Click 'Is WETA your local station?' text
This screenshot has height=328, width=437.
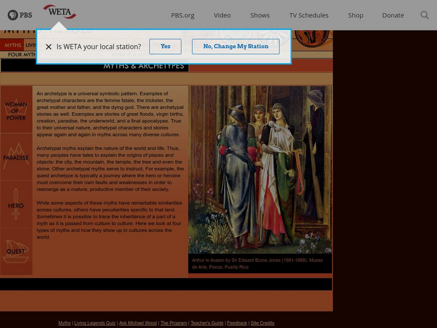tap(99, 46)
